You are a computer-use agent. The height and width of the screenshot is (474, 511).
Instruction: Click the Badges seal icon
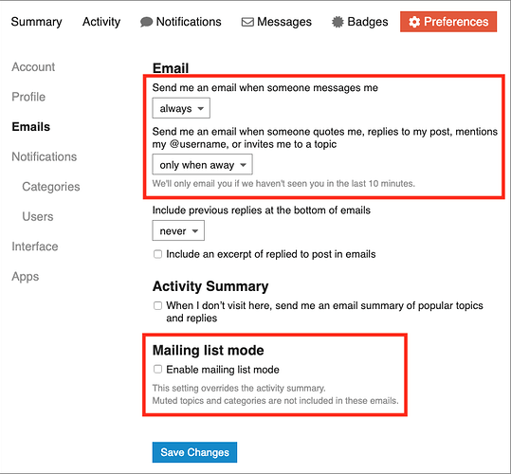click(x=338, y=22)
